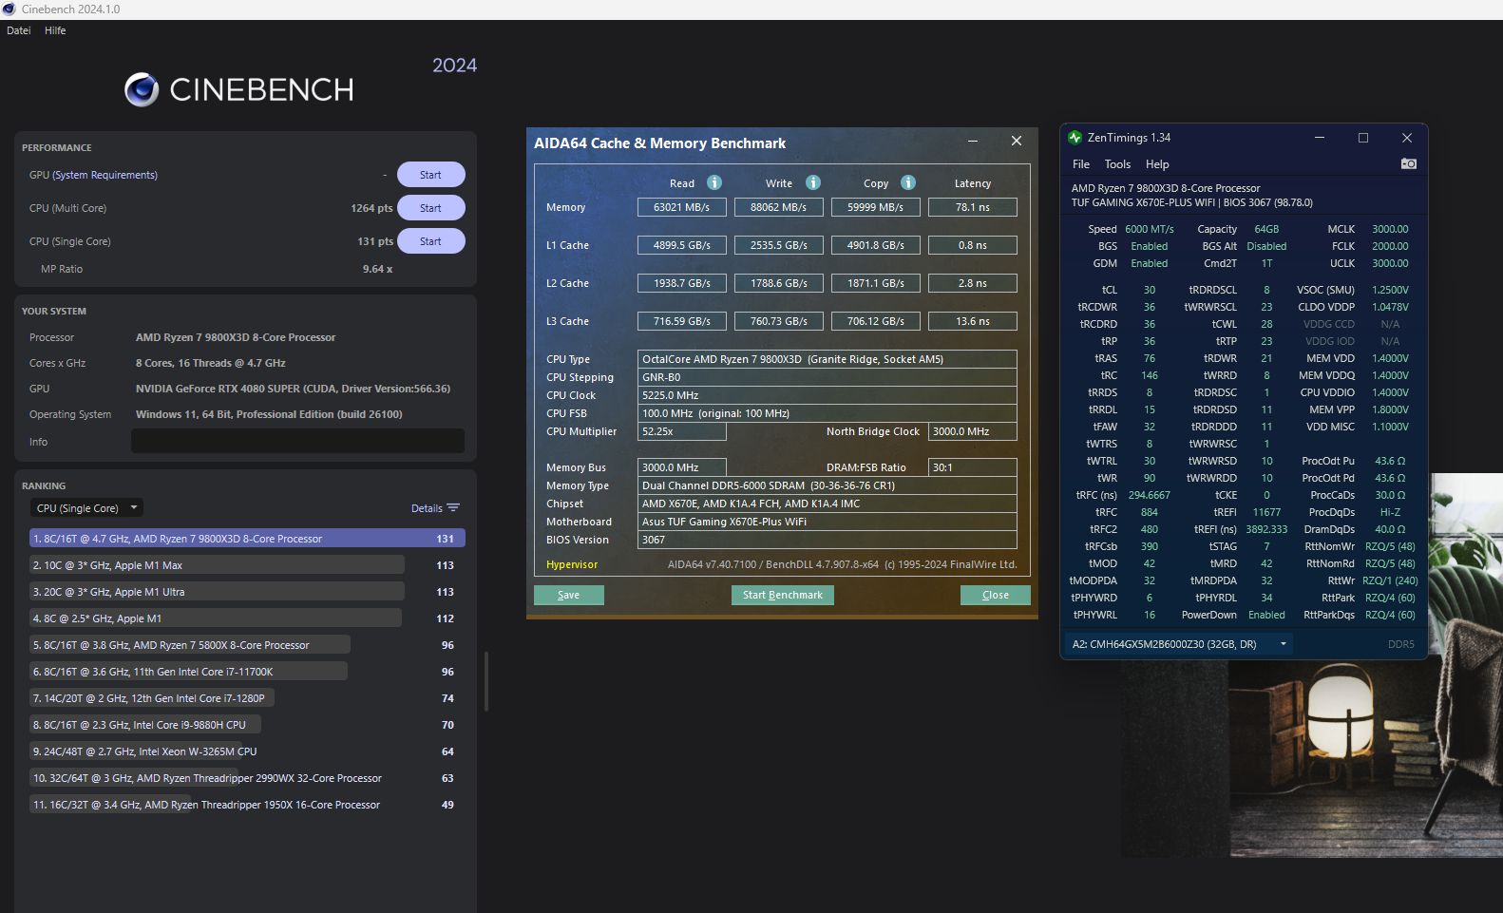Click FCLK value 2000.00 in ZenTimings
Image resolution: width=1503 pixels, height=913 pixels.
coord(1390,246)
